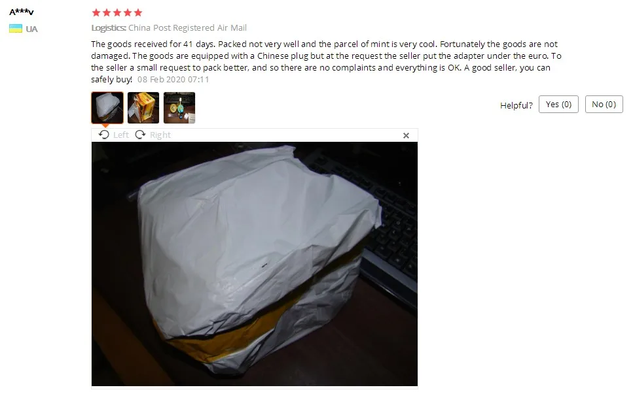Viewport: 633px width, 394px height.
Task: Click the second red rating star
Action: (x=107, y=12)
